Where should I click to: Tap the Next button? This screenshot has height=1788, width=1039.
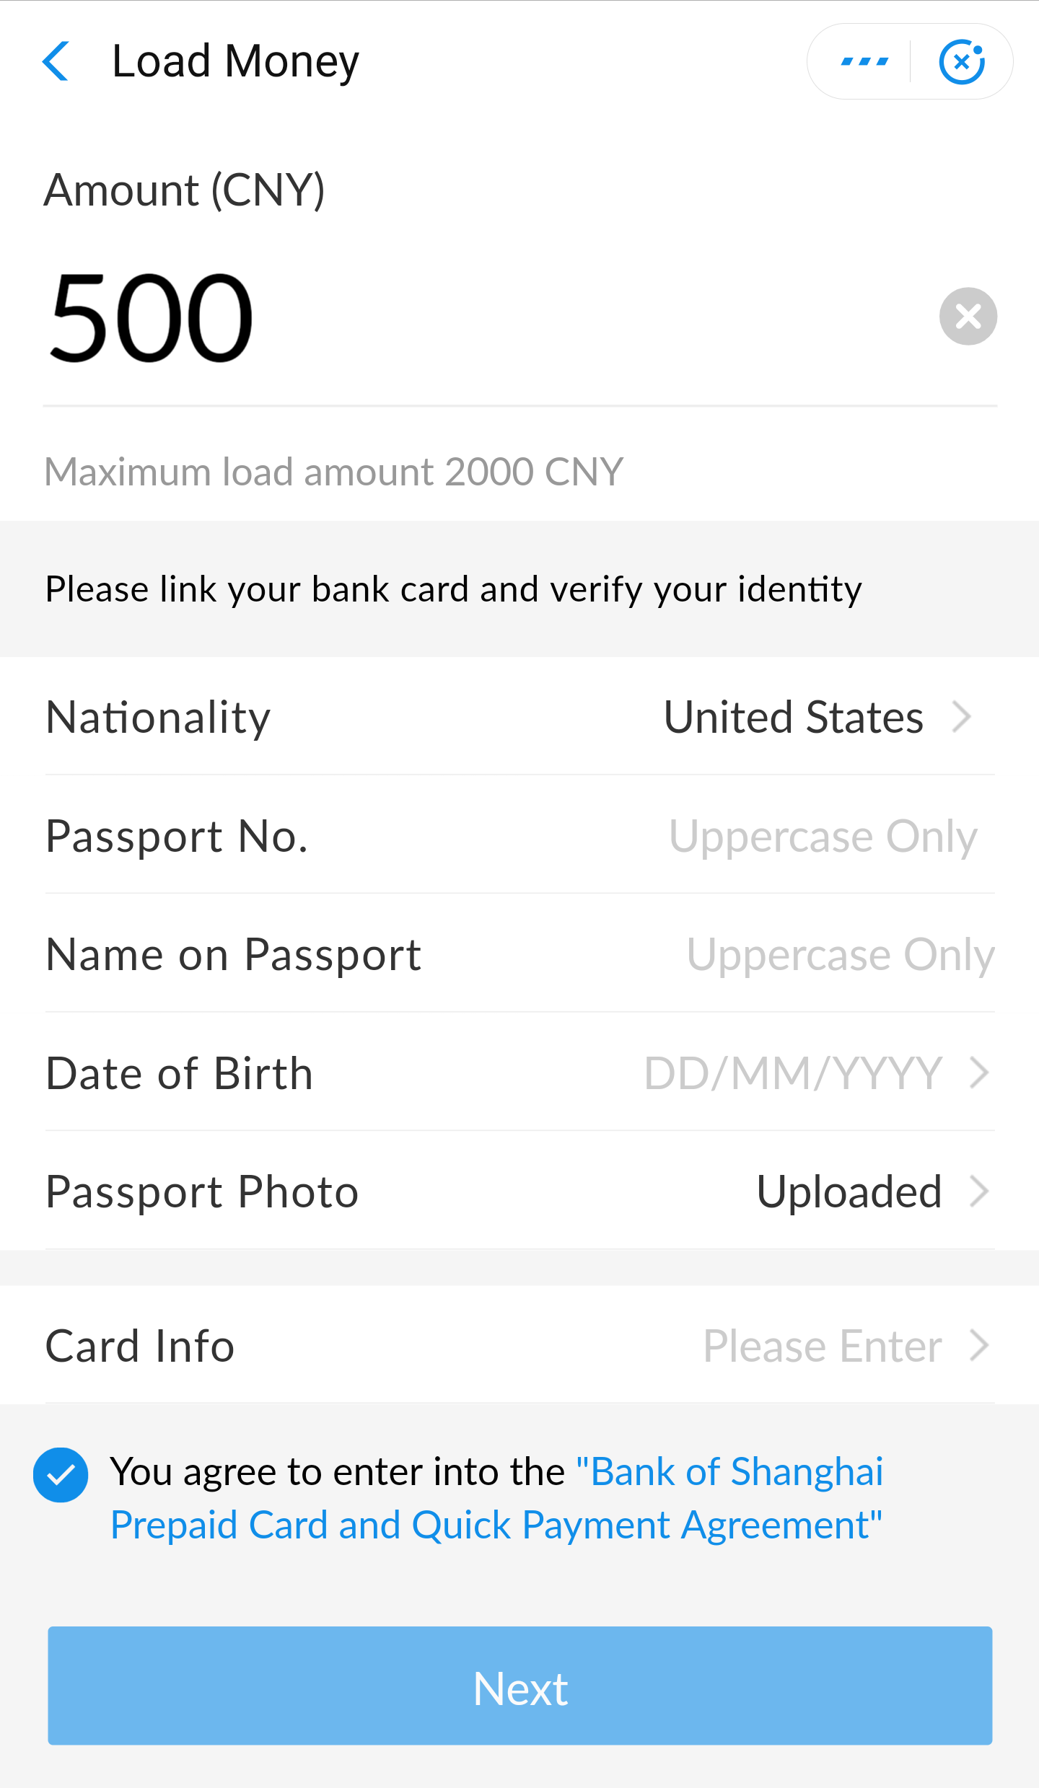pos(519,1686)
